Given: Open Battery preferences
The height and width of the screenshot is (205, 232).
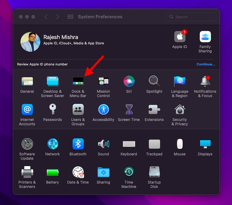Looking at the screenshot, I should click(x=53, y=172).
